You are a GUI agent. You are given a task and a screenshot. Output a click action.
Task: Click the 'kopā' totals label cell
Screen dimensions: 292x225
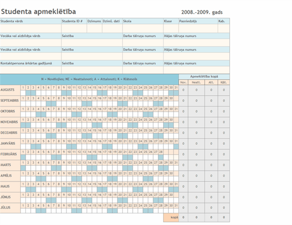tap(170, 217)
